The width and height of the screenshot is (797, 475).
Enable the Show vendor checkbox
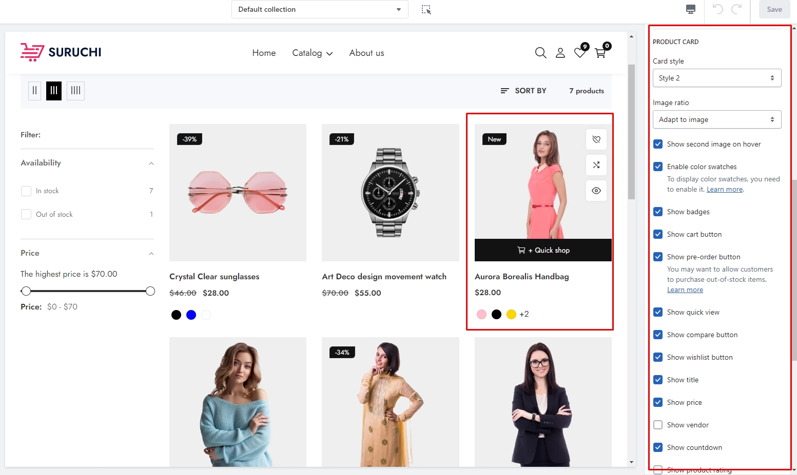[658, 425]
